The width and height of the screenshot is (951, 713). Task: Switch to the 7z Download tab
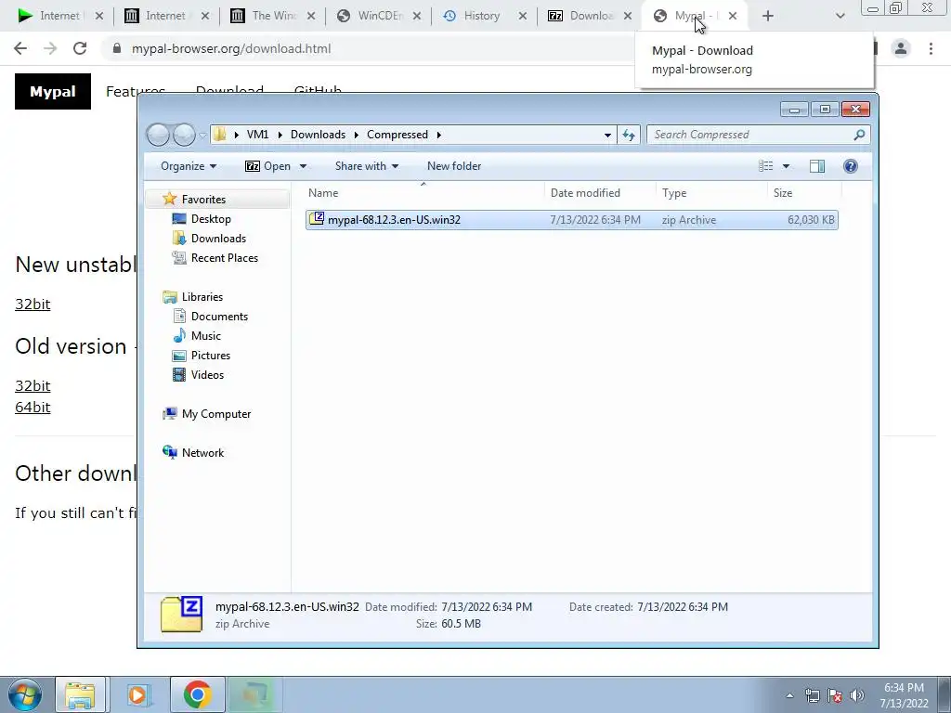point(590,16)
